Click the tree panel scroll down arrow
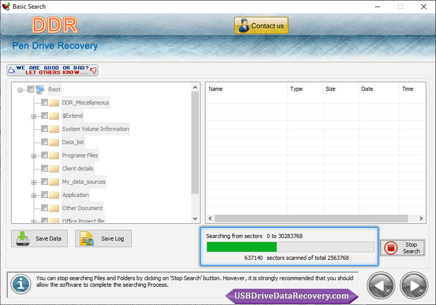 pyautogui.click(x=195, y=219)
